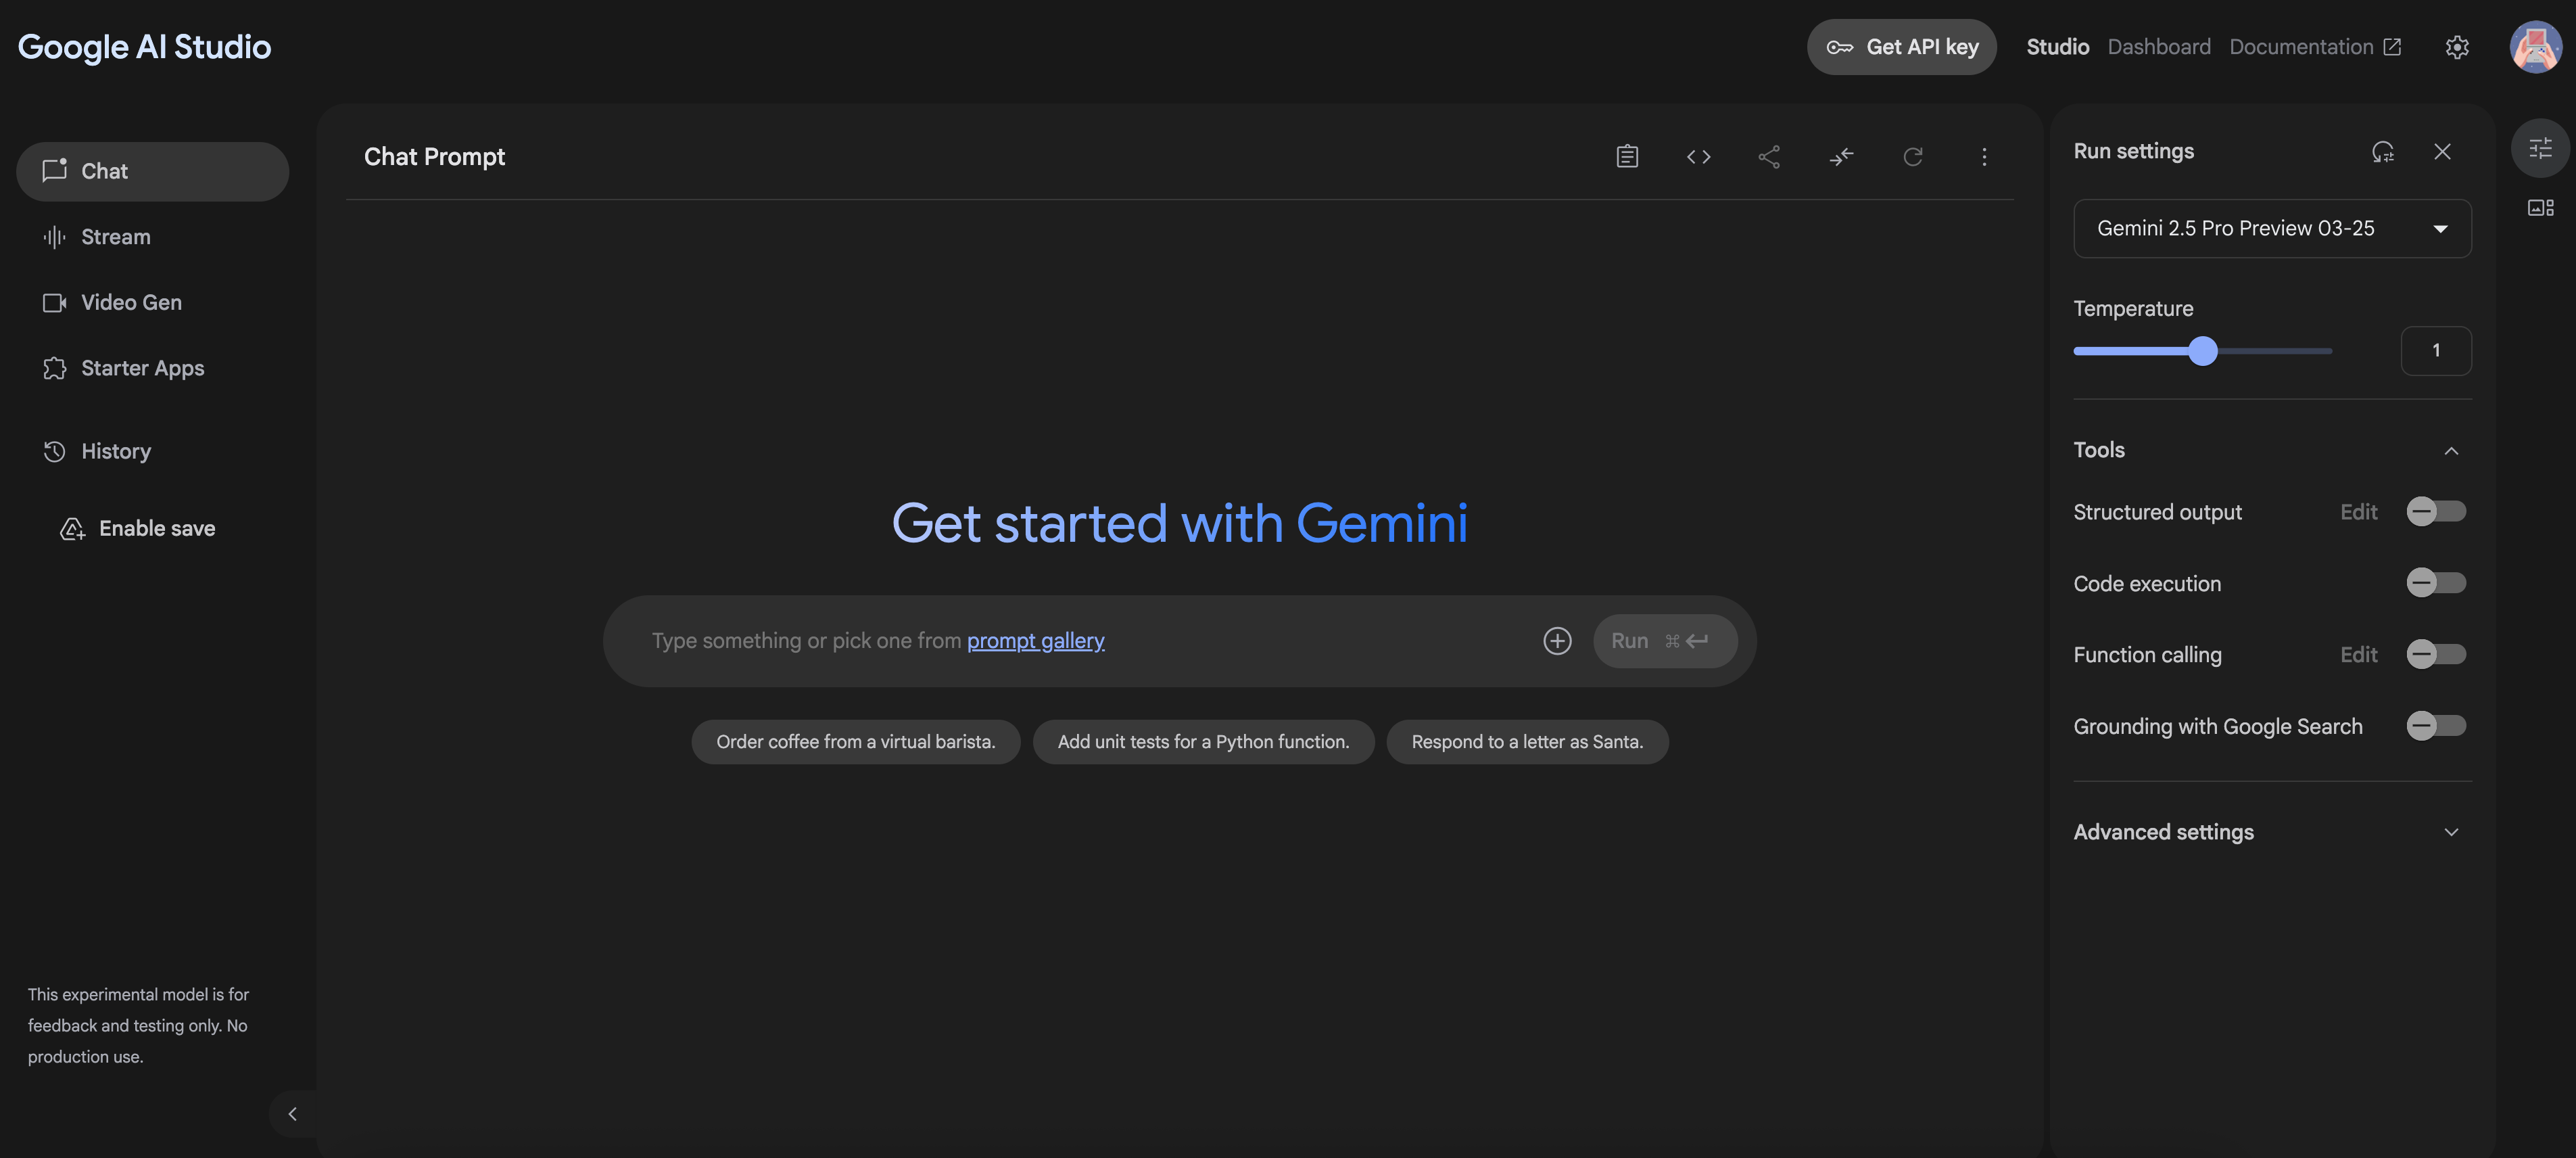Select Chat in the sidebar
The width and height of the screenshot is (2576, 1158).
(152, 171)
